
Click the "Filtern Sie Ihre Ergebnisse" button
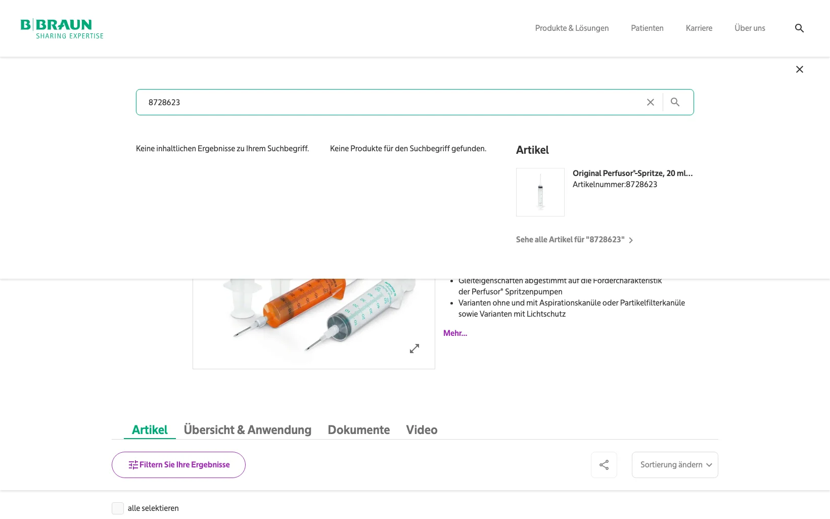[x=178, y=465]
